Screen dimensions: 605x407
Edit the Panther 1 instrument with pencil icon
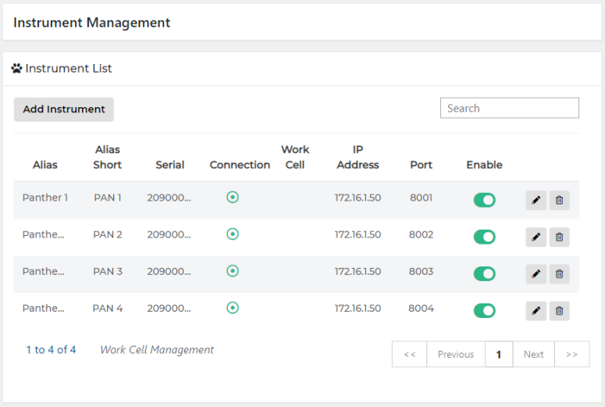coord(536,200)
